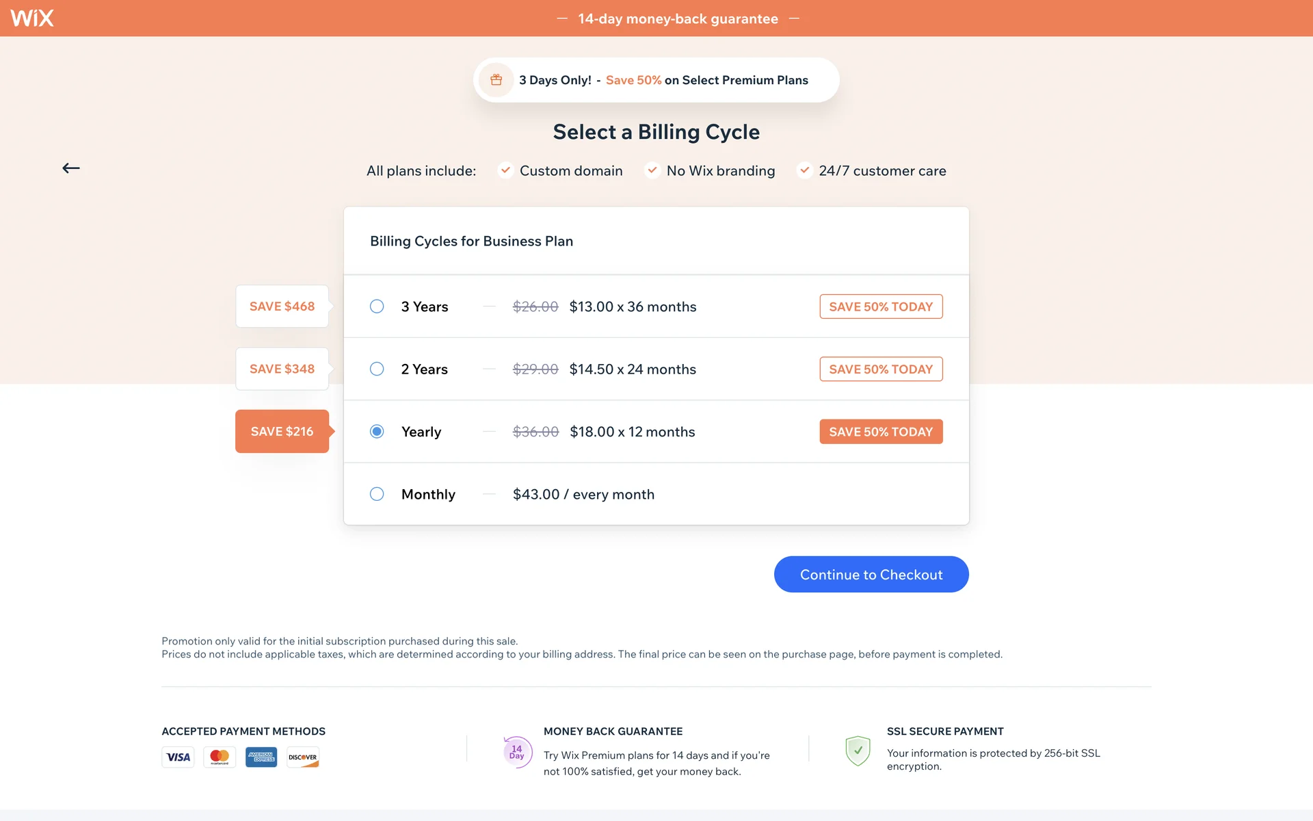Click the Discover card icon

(x=303, y=757)
